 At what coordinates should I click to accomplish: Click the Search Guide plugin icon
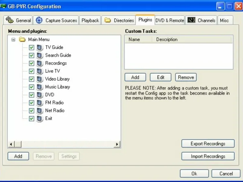pyautogui.click(x=39, y=56)
